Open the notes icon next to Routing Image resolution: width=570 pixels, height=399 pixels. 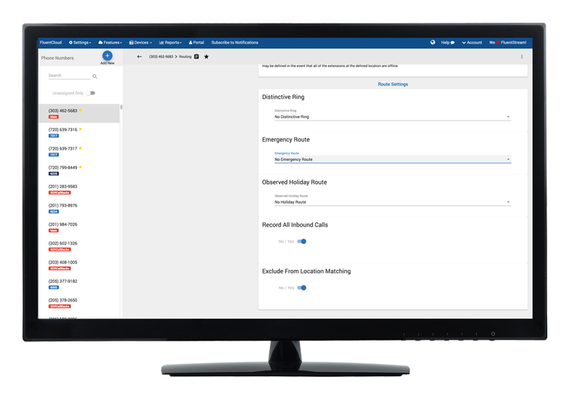tap(197, 56)
